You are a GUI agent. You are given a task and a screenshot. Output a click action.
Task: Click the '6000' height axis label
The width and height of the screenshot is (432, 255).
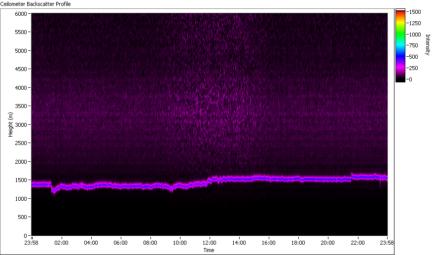(x=21, y=14)
